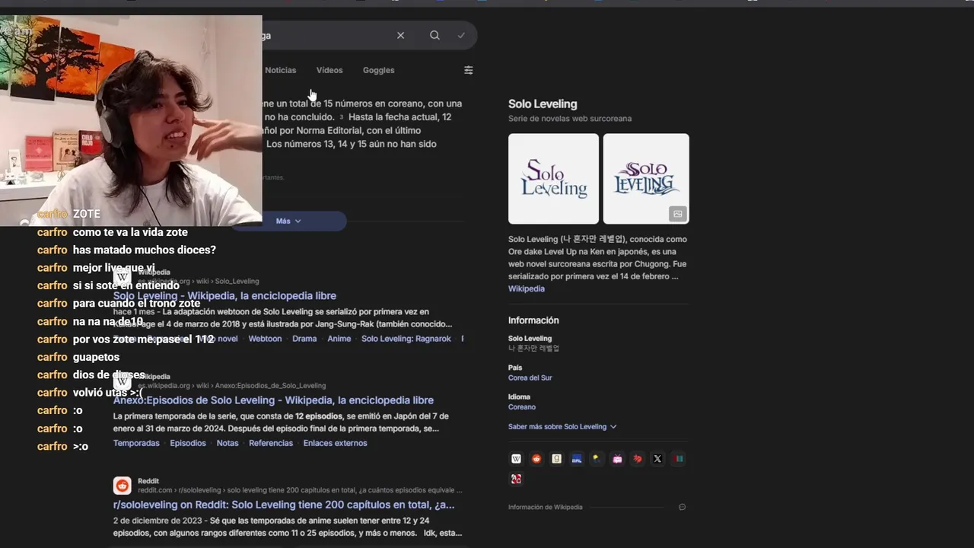Click the checkmark icon in the search bar
The height and width of the screenshot is (548, 974).
pos(461,35)
